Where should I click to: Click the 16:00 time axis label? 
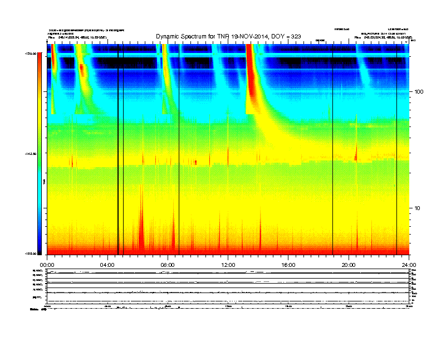pyautogui.click(x=288, y=265)
